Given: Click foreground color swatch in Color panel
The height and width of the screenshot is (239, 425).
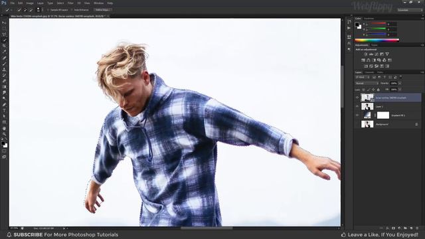Looking at the screenshot, I should [x=357, y=25].
